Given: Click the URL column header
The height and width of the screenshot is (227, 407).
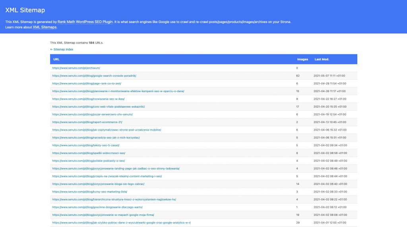Looking at the screenshot, I should 56,60.
